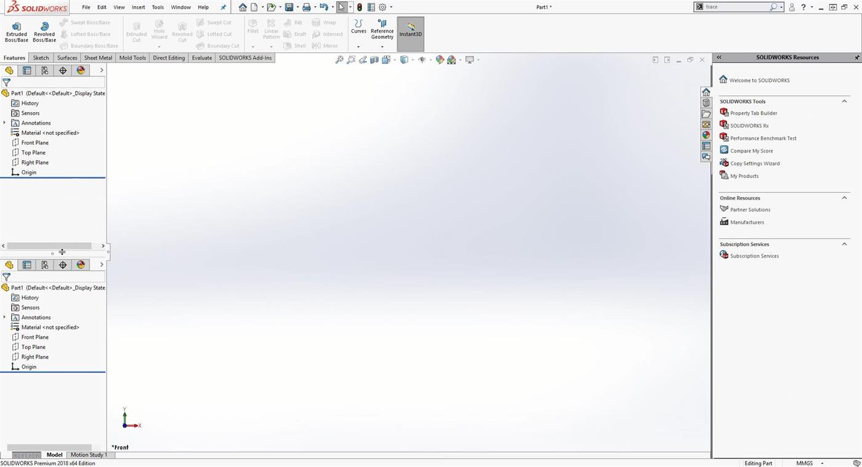Image resolution: width=862 pixels, height=467 pixels.
Task: Open the View Orientation dropdown arrow
Action: point(411,59)
